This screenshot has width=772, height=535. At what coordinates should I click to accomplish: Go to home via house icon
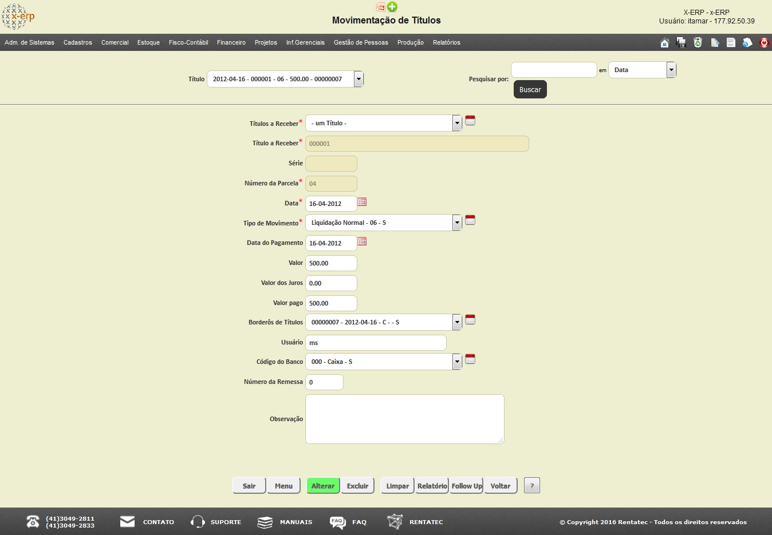664,42
